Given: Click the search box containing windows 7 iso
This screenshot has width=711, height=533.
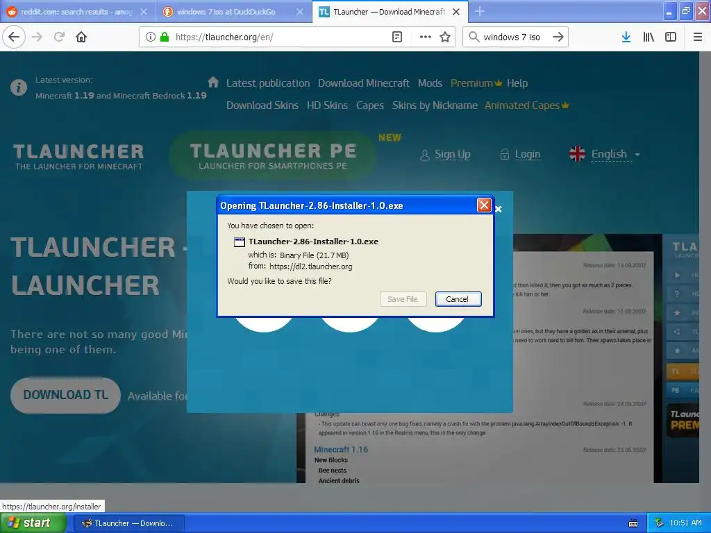Looking at the screenshot, I should (515, 37).
